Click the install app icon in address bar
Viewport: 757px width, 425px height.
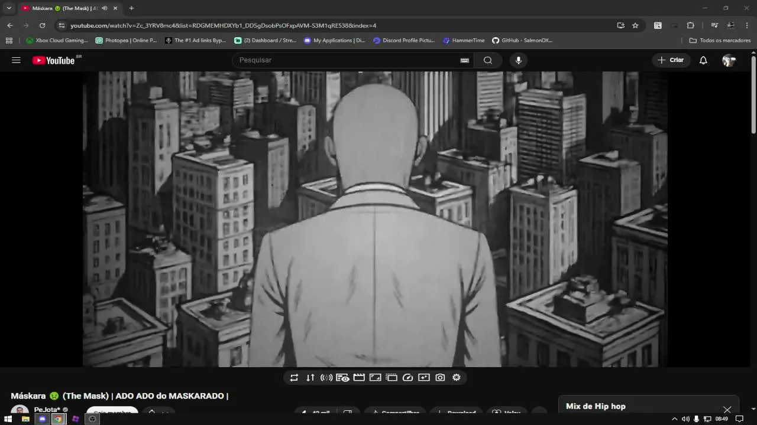620,25
